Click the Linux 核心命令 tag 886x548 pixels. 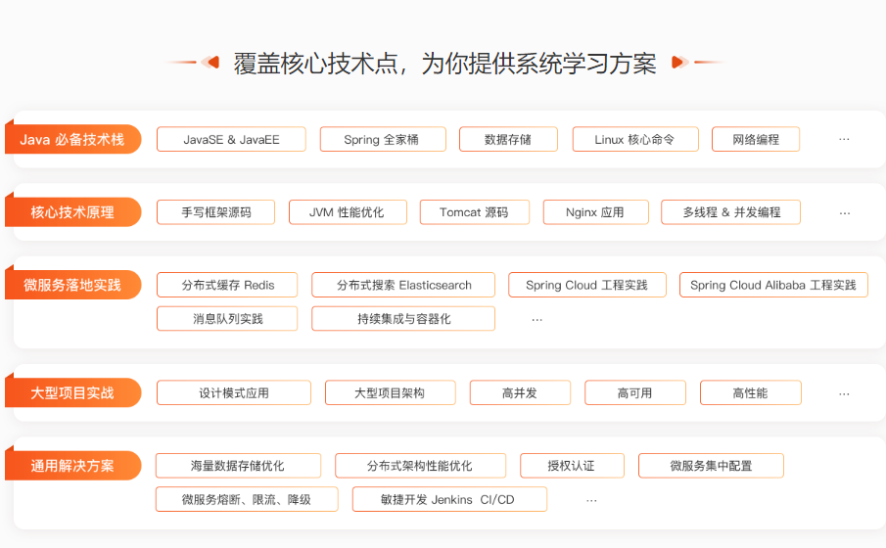[x=634, y=139]
